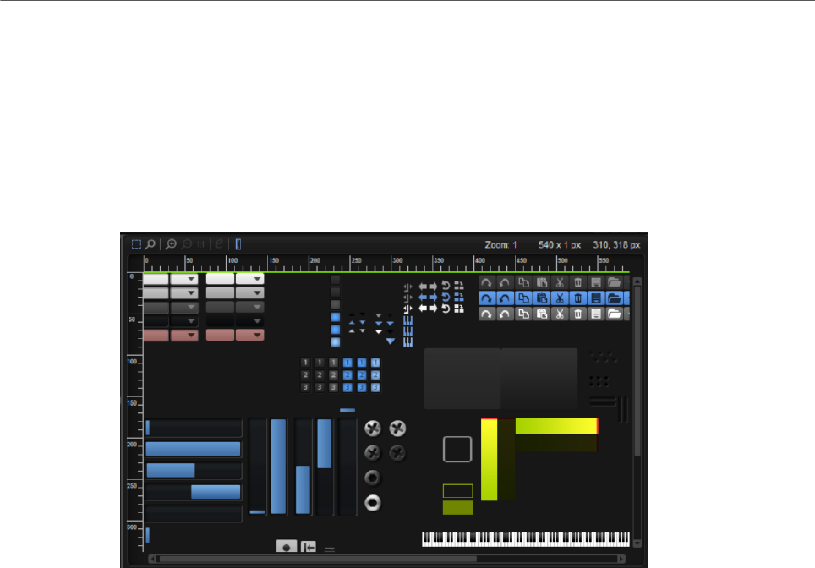Click the 300 mark on horizontal ruler
This screenshot has width=815, height=568.
click(x=397, y=260)
